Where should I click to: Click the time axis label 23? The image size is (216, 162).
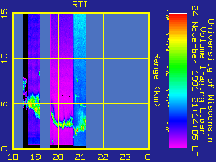pyautogui.click(x=125, y=157)
